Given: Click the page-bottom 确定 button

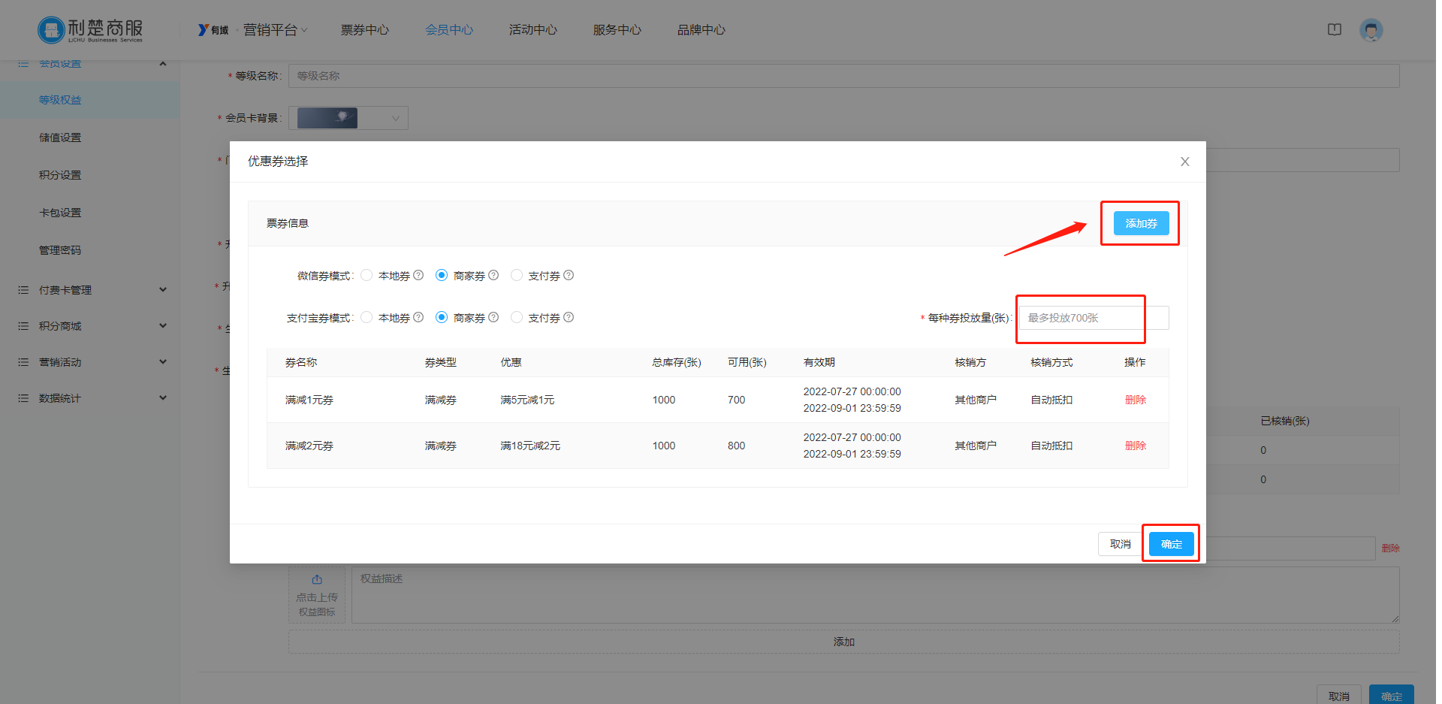Looking at the screenshot, I should tap(1392, 695).
